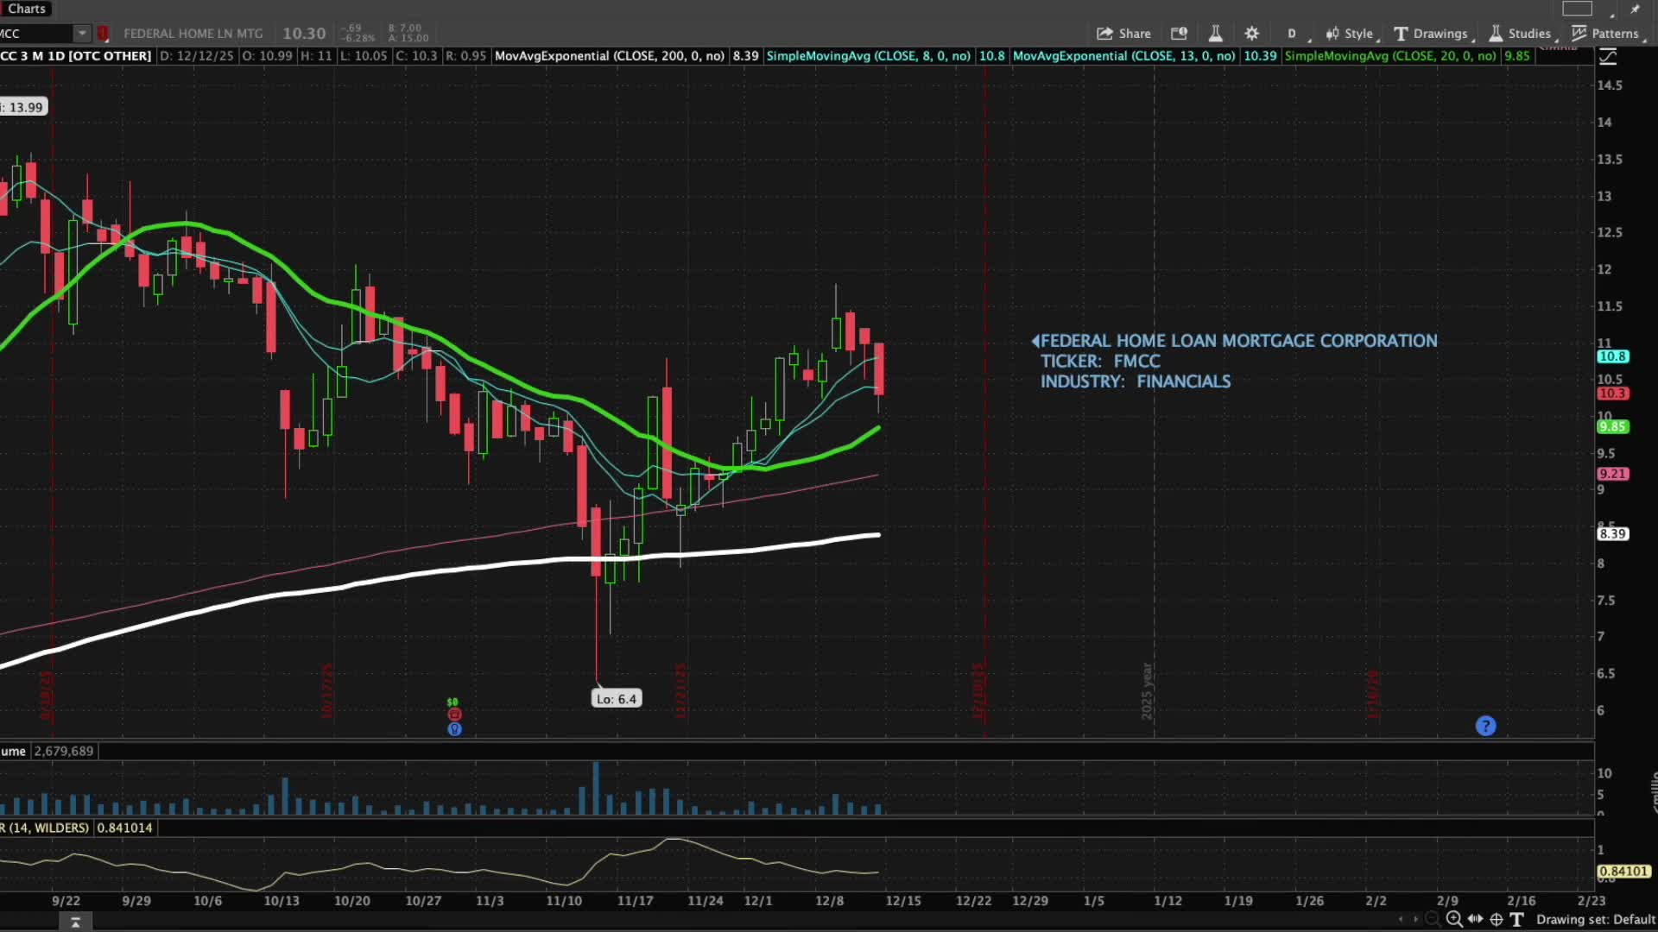The image size is (1658, 932).
Task: Open the alert book icon in toolbar
Action: coord(1179,34)
